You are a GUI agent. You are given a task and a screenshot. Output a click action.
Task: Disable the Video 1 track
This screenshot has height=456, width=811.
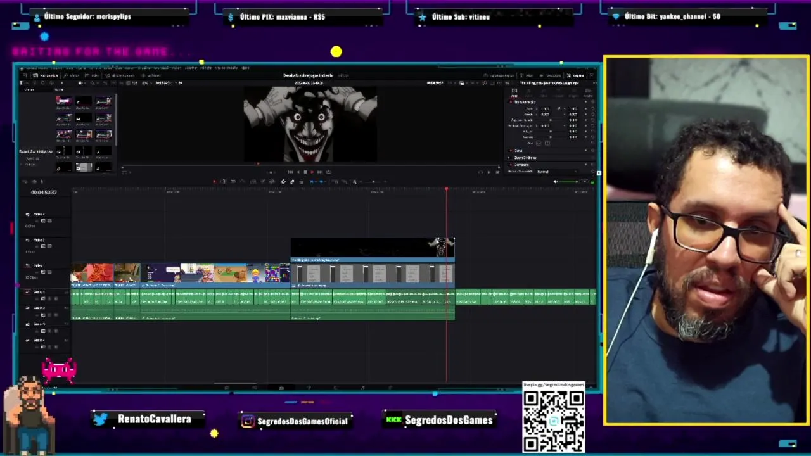pos(49,272)
